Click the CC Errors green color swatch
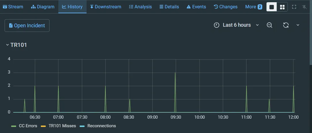This screenshot has width=312, height=133. coord(14,126)
